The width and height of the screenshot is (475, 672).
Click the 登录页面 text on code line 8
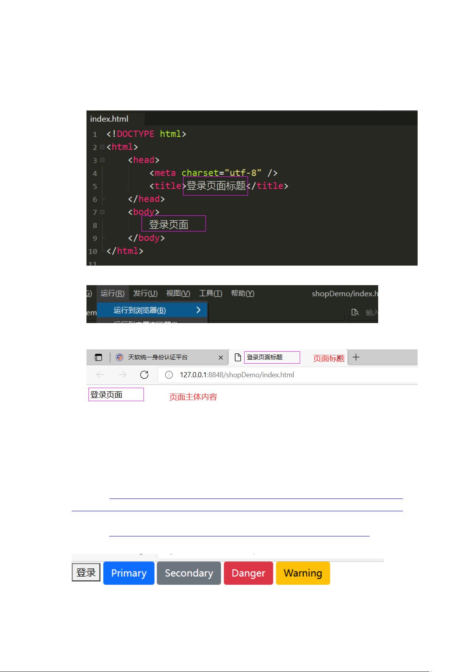(x=169, y=225)
